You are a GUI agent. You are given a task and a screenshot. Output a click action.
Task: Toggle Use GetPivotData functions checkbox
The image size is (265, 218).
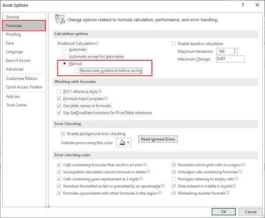click(x=59, y=113)
